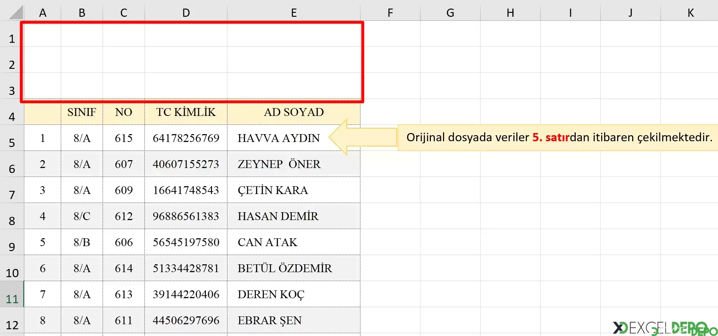Select student number 606 cell
The width and height of the screenshot is (718, 336).
click(124, 242)
